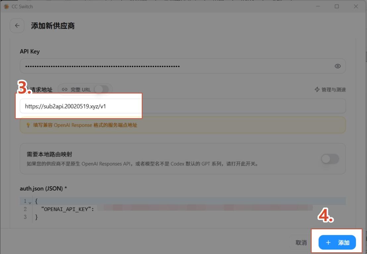Maximize the CC Switch window

(337, 6)
